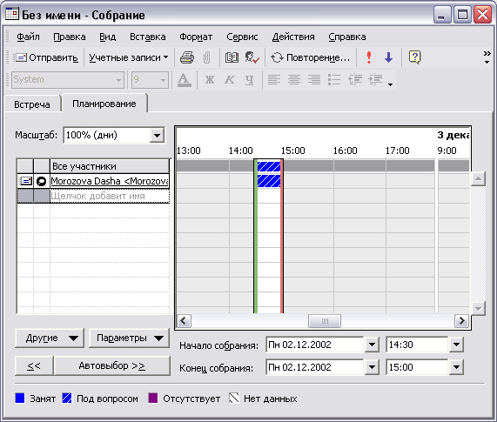The image size is (497, 422).
Task: Click the Автовыбор >> button
Action: tap(112, 366)
